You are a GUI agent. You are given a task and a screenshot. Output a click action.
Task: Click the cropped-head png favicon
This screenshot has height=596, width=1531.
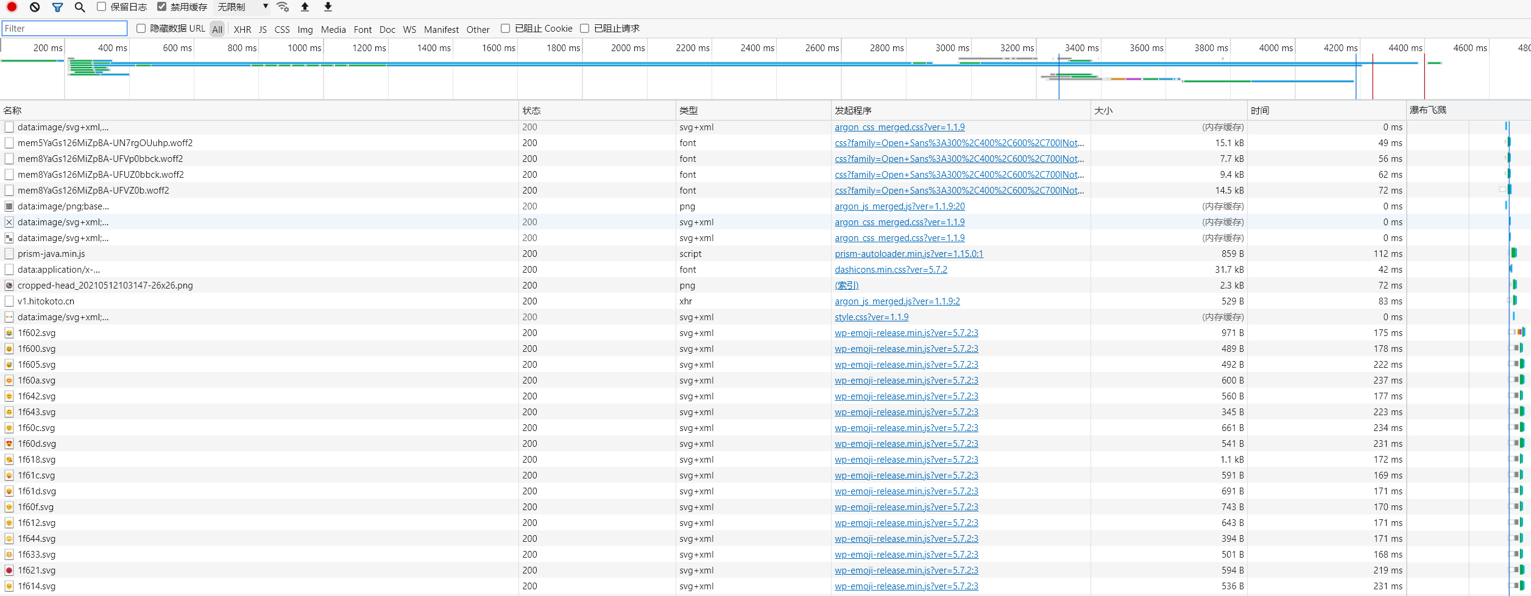point(9,285)
